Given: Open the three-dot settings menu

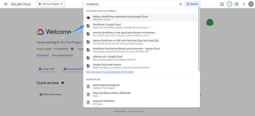Looking at the screenshot, I should click(x=244, y=4).
